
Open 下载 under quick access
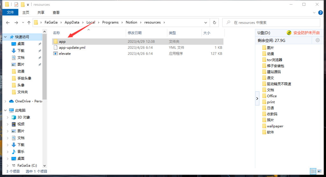coord(21,51)
